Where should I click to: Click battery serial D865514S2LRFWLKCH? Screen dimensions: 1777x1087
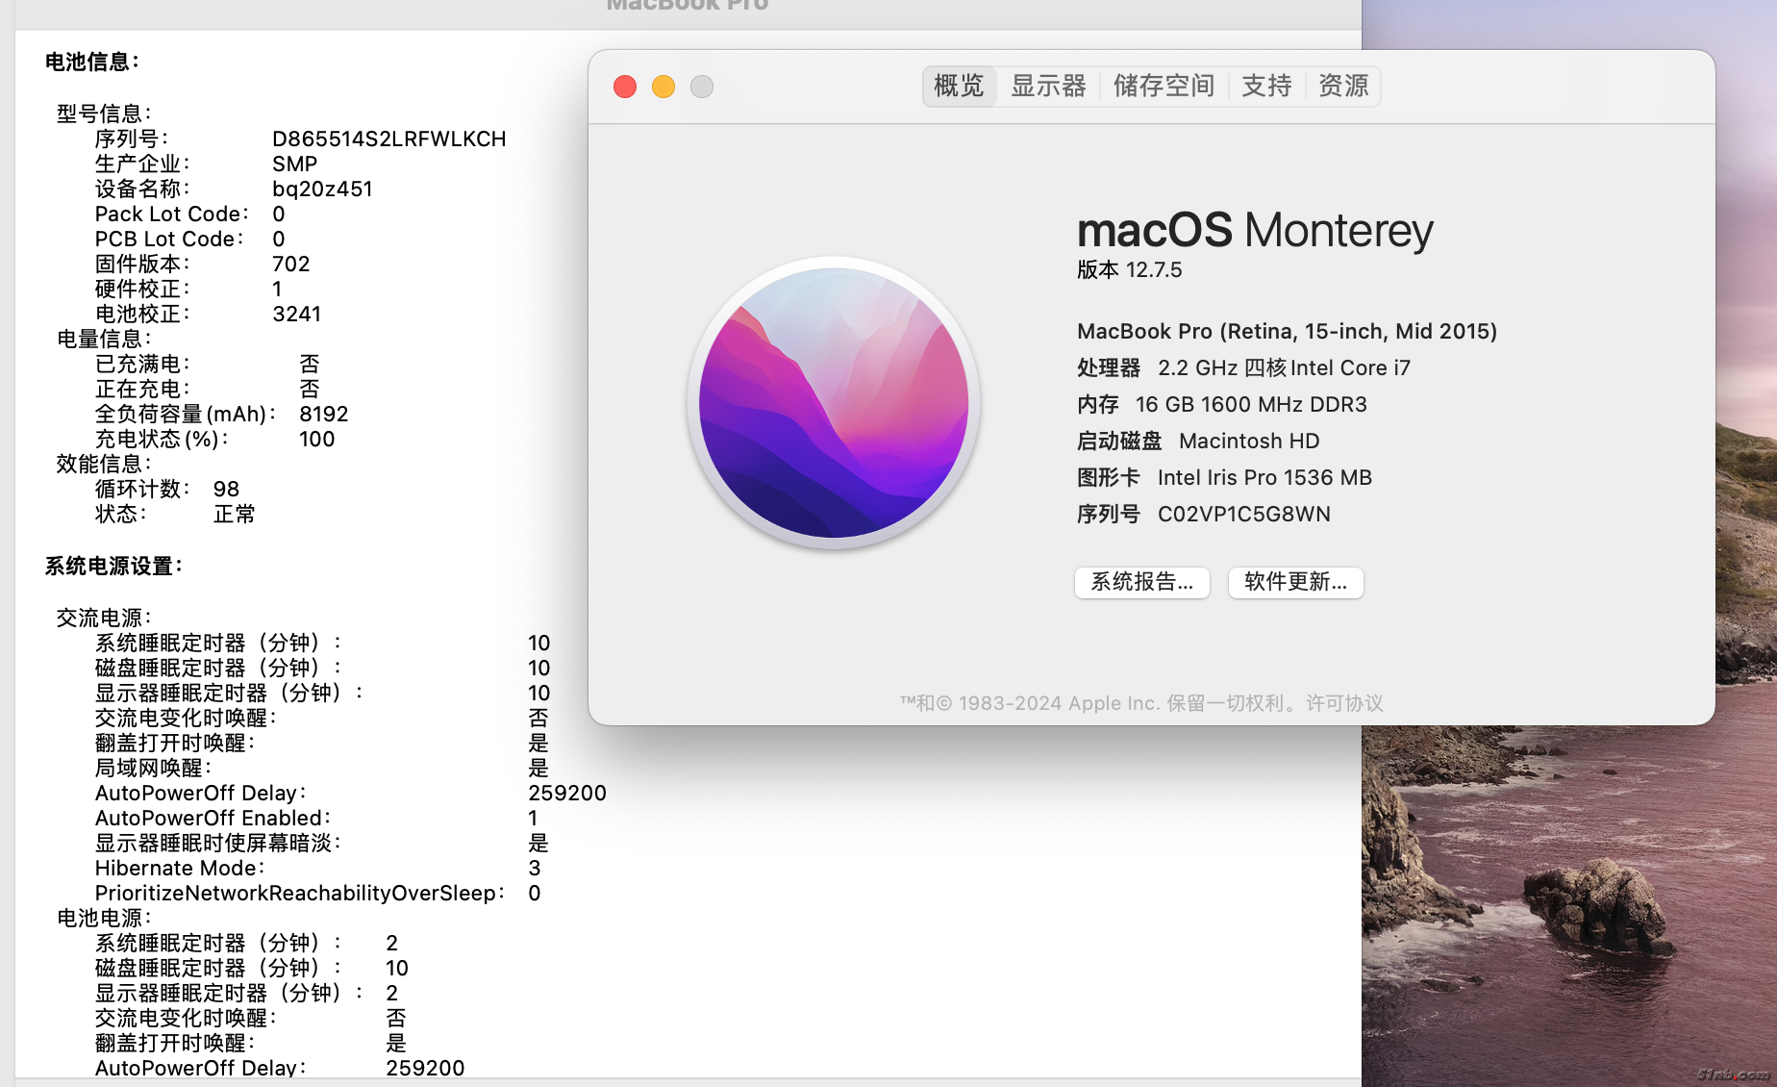pos(388,139)
